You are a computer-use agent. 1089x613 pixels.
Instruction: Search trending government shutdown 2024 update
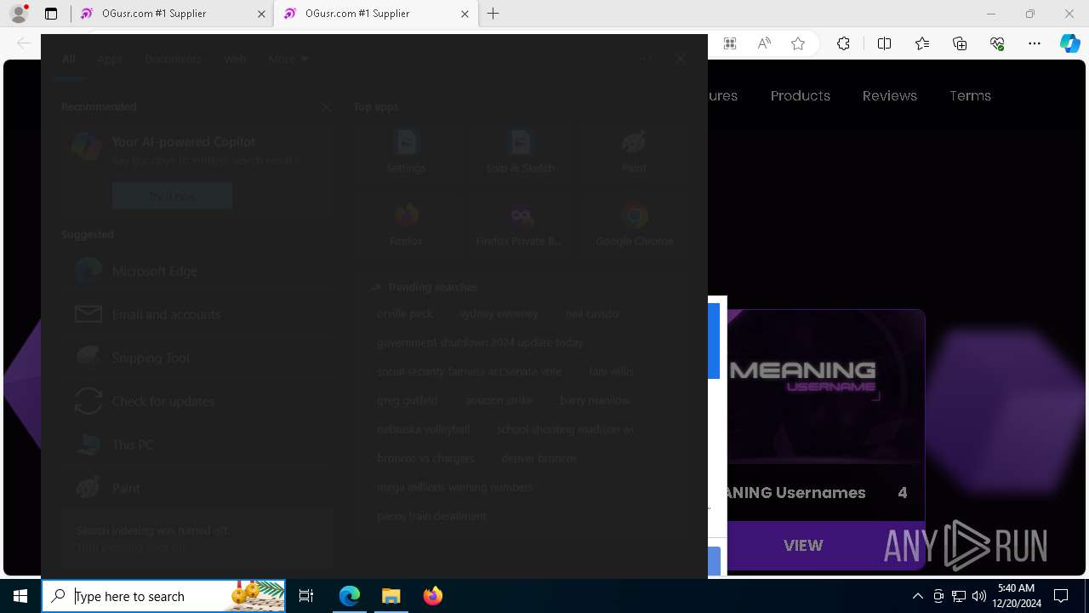pos(481,342)
